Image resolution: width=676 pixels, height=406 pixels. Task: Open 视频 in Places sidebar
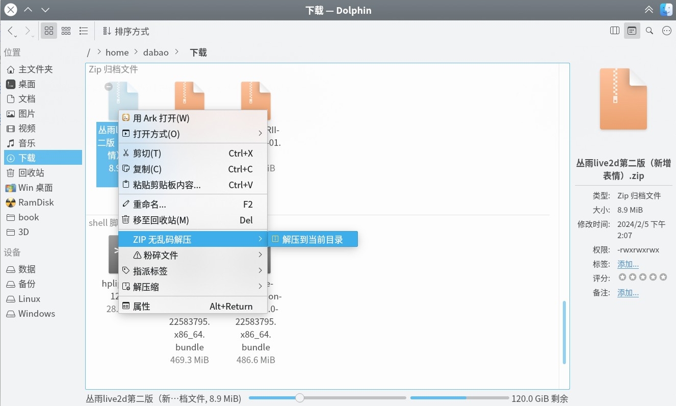pyautogui.click(x=43, y=129)
